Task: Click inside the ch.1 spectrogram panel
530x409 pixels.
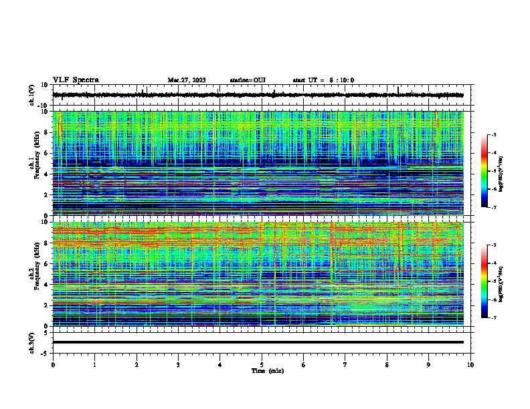Action: tap(258, 163)
